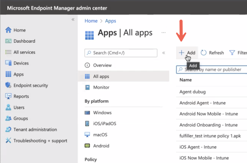Open Android Agent - Intune app
247x163 pixels.
tap(203, 103)
